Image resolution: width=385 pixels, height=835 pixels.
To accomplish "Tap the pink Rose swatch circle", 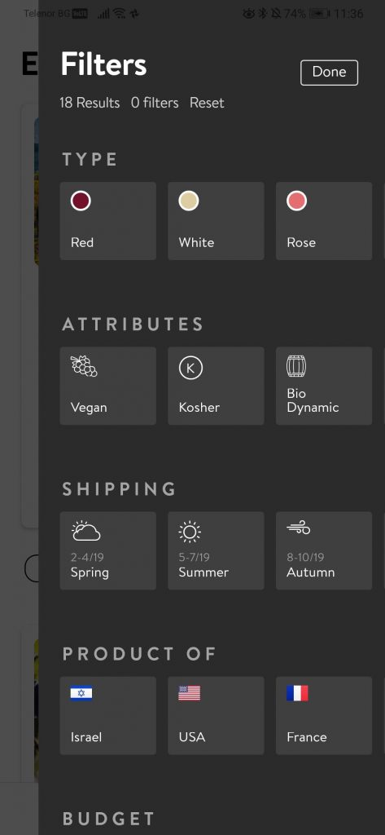I will click(x=297, y=201).
